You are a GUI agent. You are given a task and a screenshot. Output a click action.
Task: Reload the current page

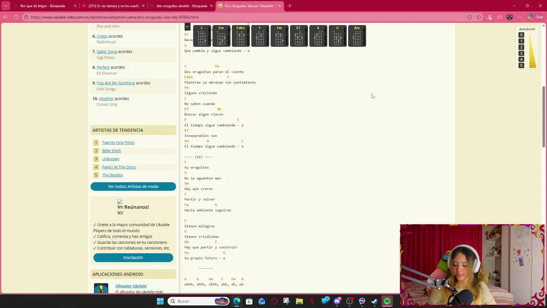pos(16,17)
